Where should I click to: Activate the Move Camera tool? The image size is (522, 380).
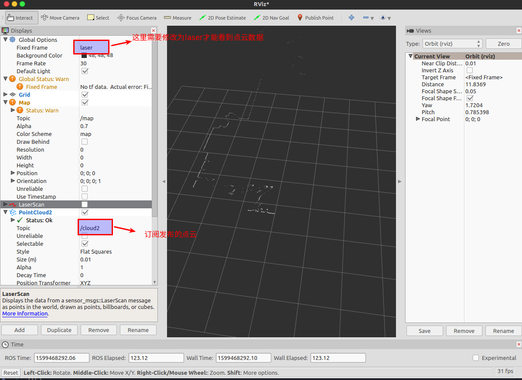click(x=60, y=17)
